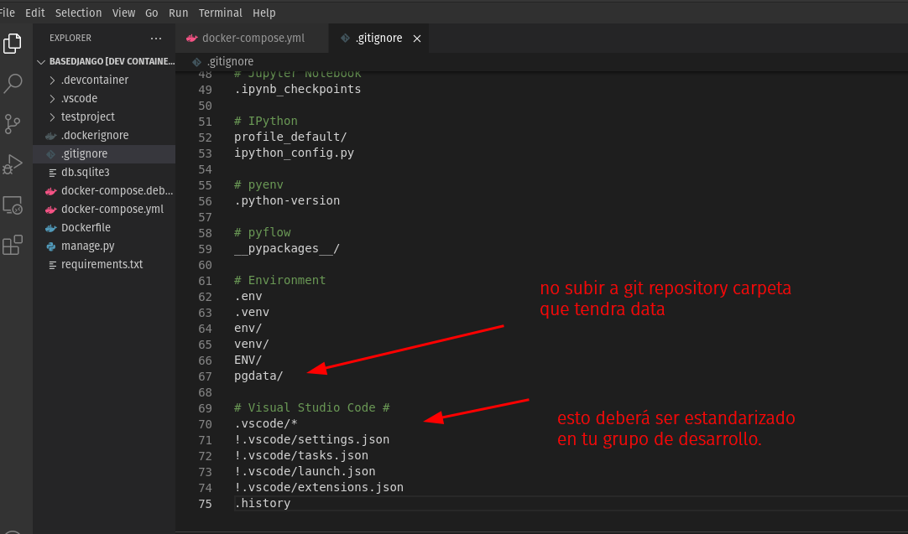
Task: Click line number 67 in gutter
Action: click(205, 376)
